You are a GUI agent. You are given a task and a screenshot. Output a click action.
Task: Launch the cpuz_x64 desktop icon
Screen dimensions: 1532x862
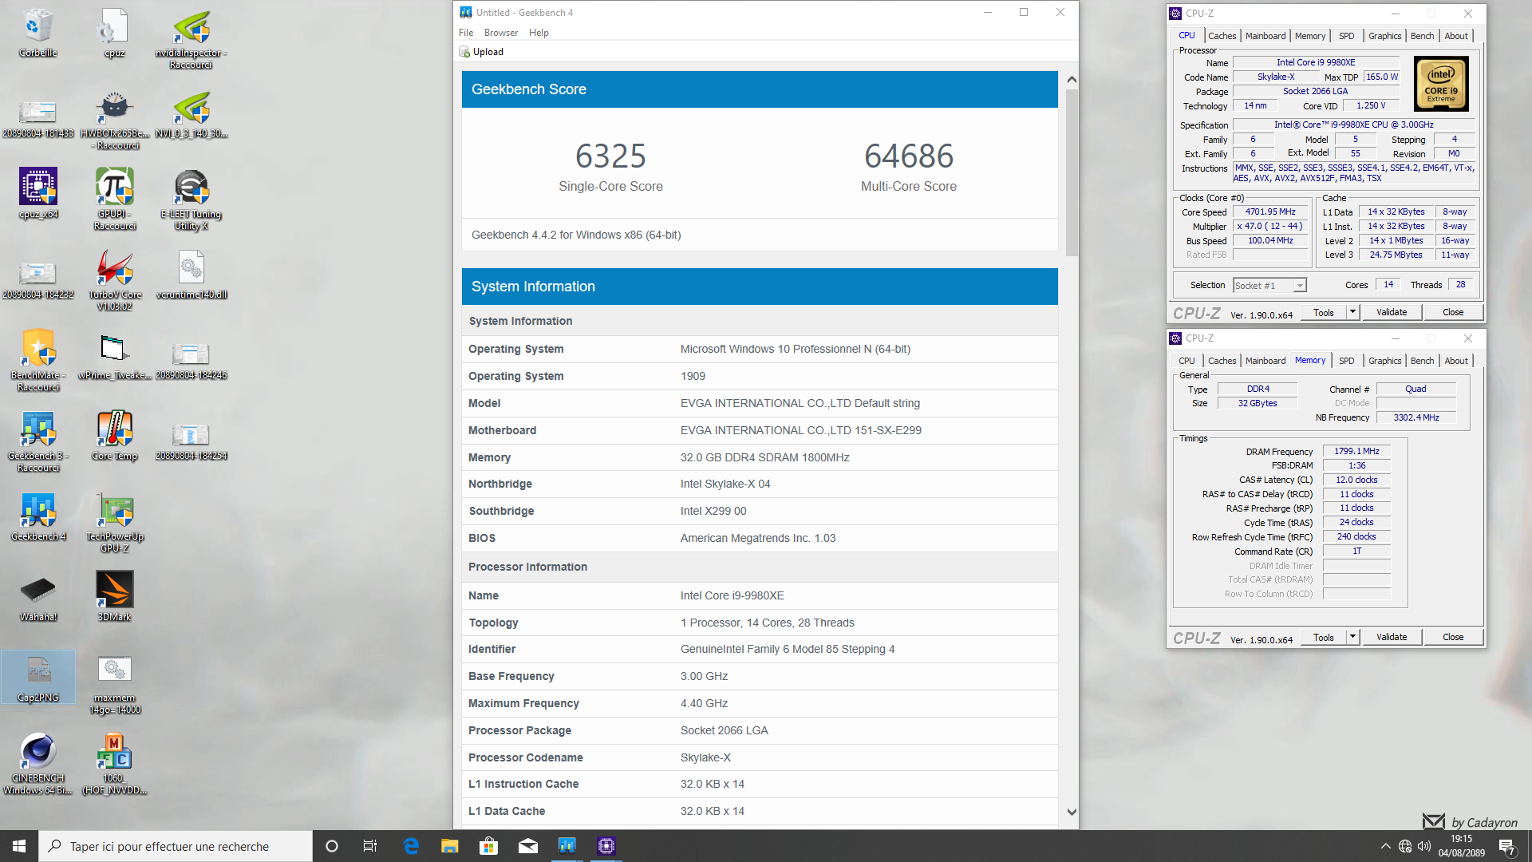click(x=38, y=194)
